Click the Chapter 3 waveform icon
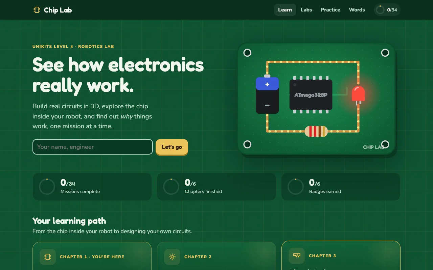 [x=297, y=255]
